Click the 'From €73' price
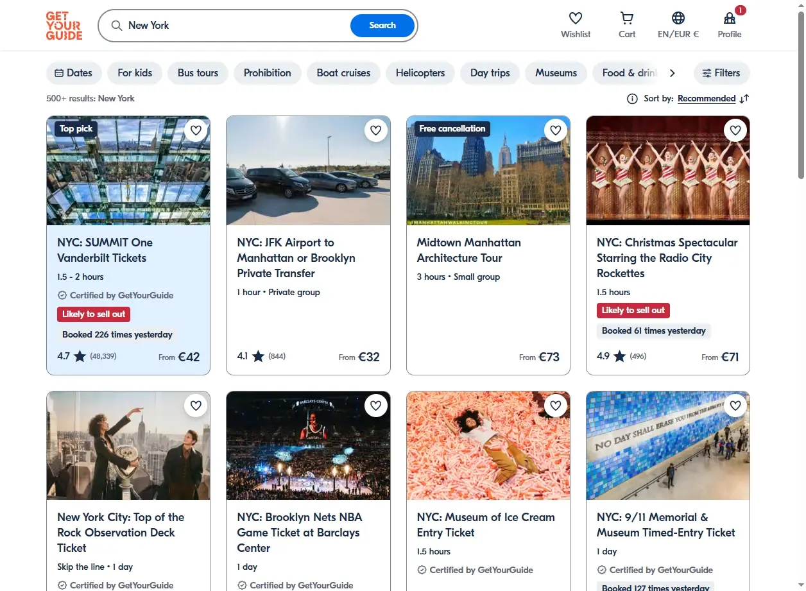806x591 pixels. click(539, 357)
